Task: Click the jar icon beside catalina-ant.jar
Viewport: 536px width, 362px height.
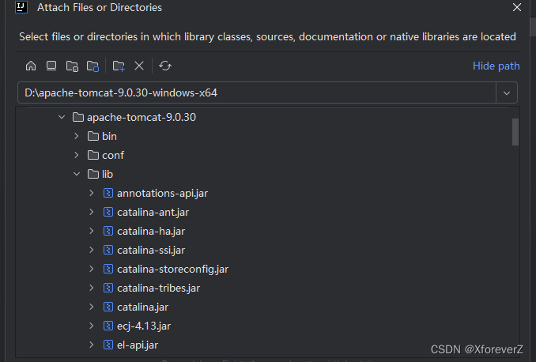Action: pyautogui.click(x=108, y=213)
